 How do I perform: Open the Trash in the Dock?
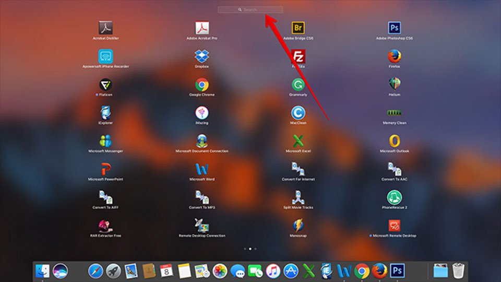459,271
